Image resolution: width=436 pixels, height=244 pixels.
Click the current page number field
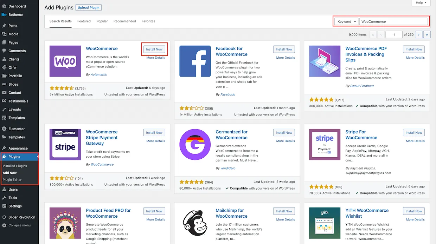tap(394, 34)
